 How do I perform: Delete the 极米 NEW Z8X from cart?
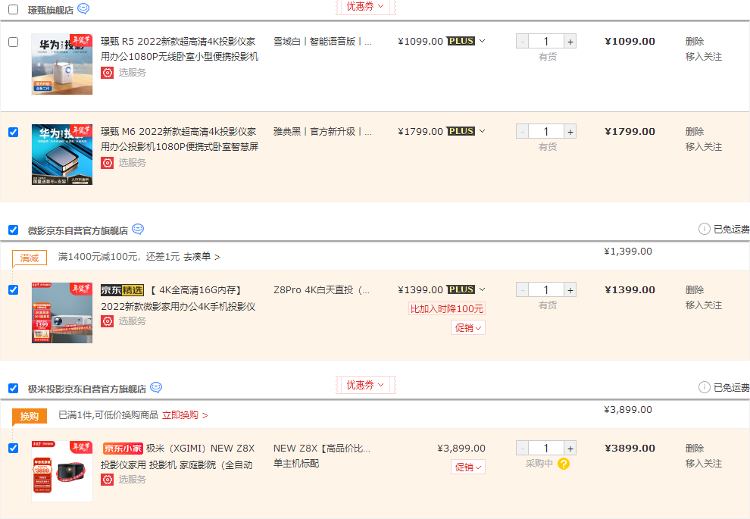695,449
